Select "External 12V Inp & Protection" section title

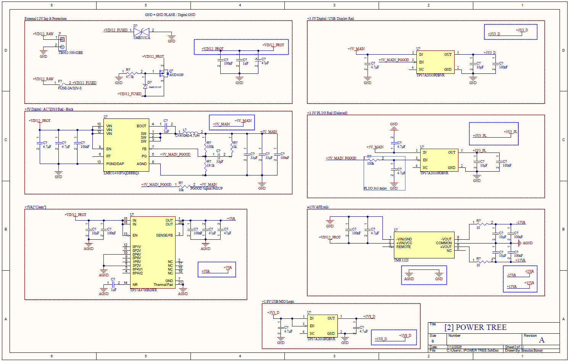[x=45, y=19]
